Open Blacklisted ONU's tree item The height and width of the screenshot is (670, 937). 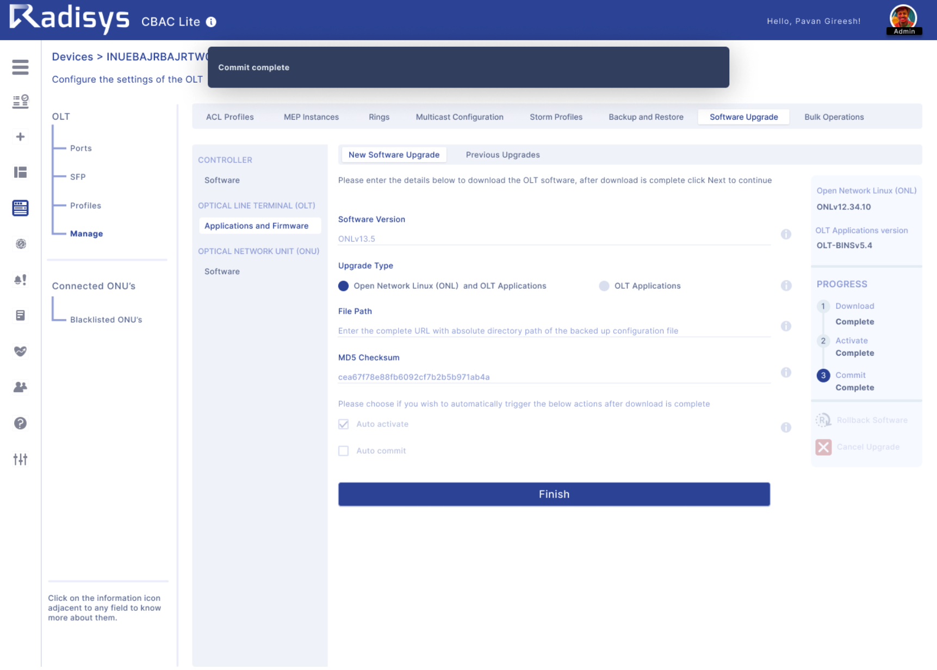point(106,320)
